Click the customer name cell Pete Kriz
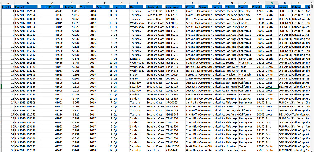Screen dimensions: 314x152 point(192,75)
